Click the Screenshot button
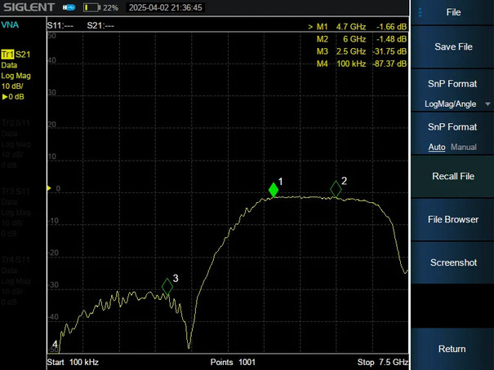 pyautogui.click(x=452, y=262)
